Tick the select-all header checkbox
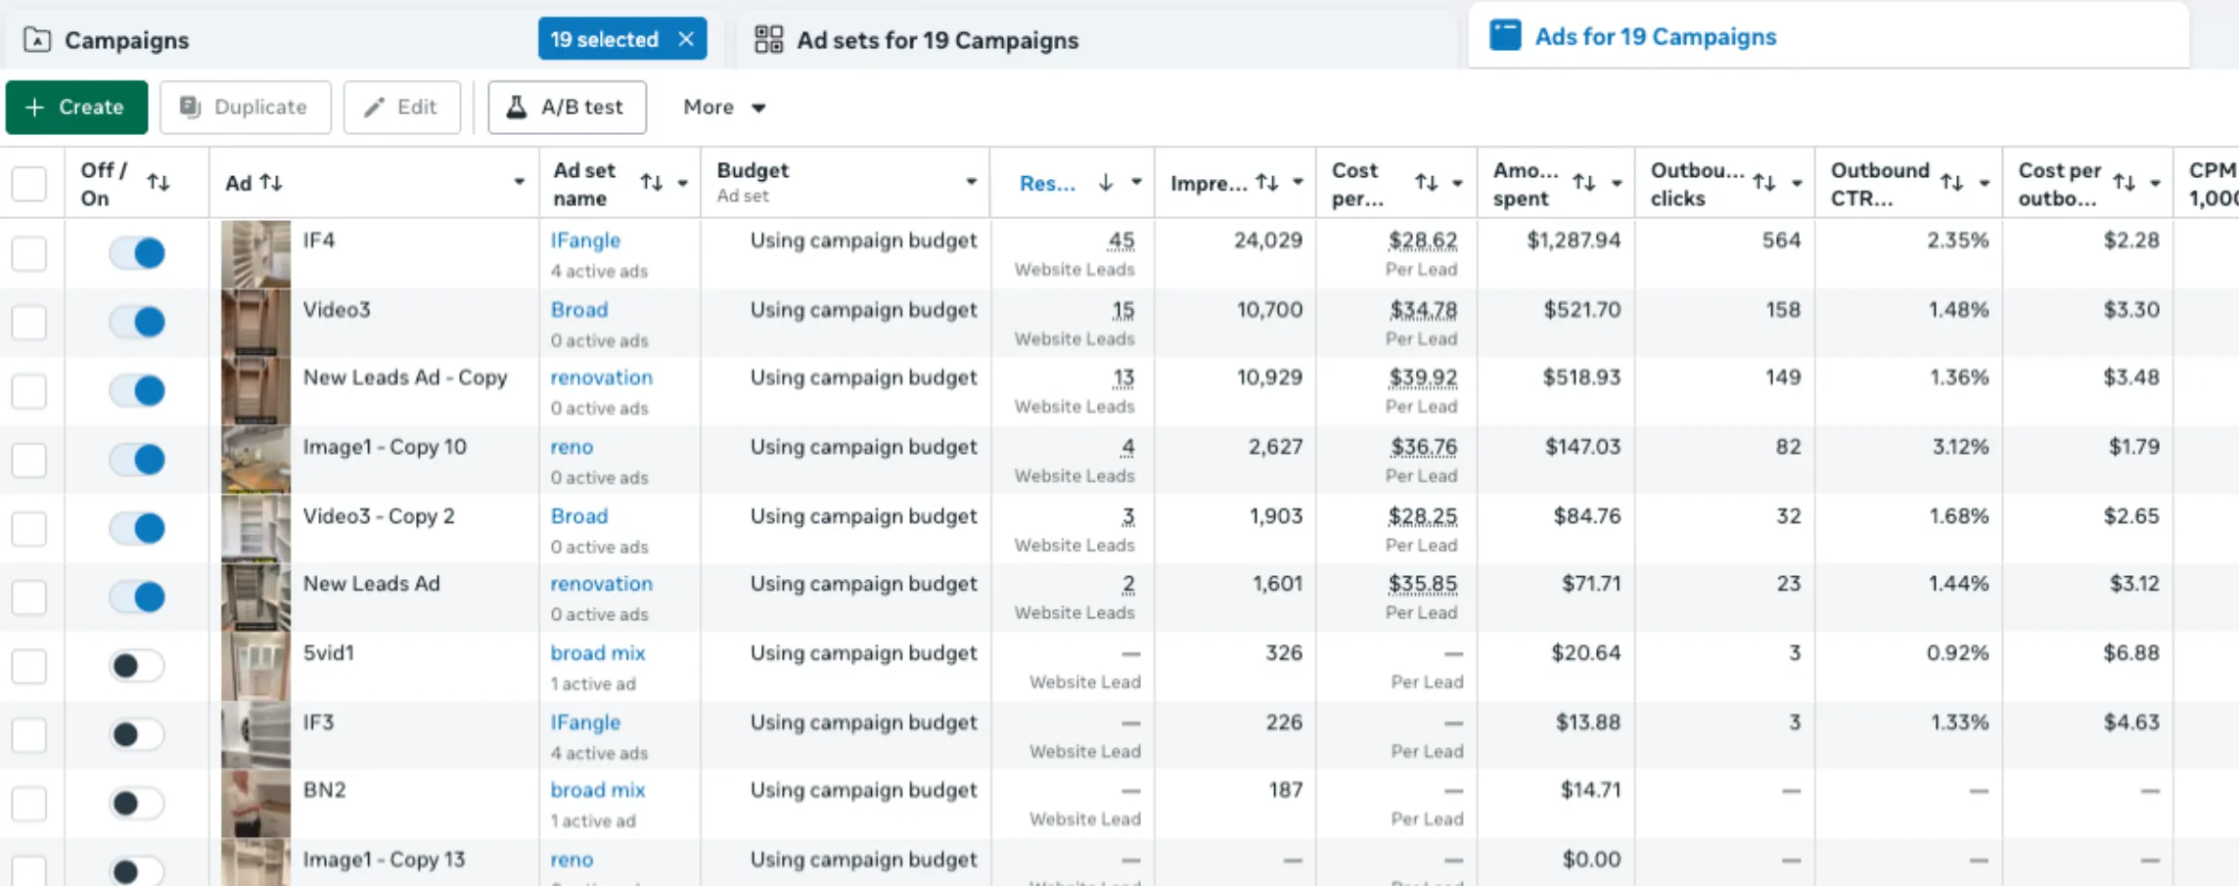Image resolution: width=2239 pixels, height=886 pixels. [29, 183]
